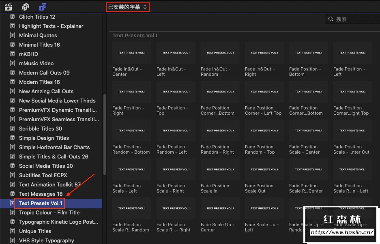Click the sidebar vertical scrollbar
Viewport: 380px width, 244px height.
tap(105, 135)
